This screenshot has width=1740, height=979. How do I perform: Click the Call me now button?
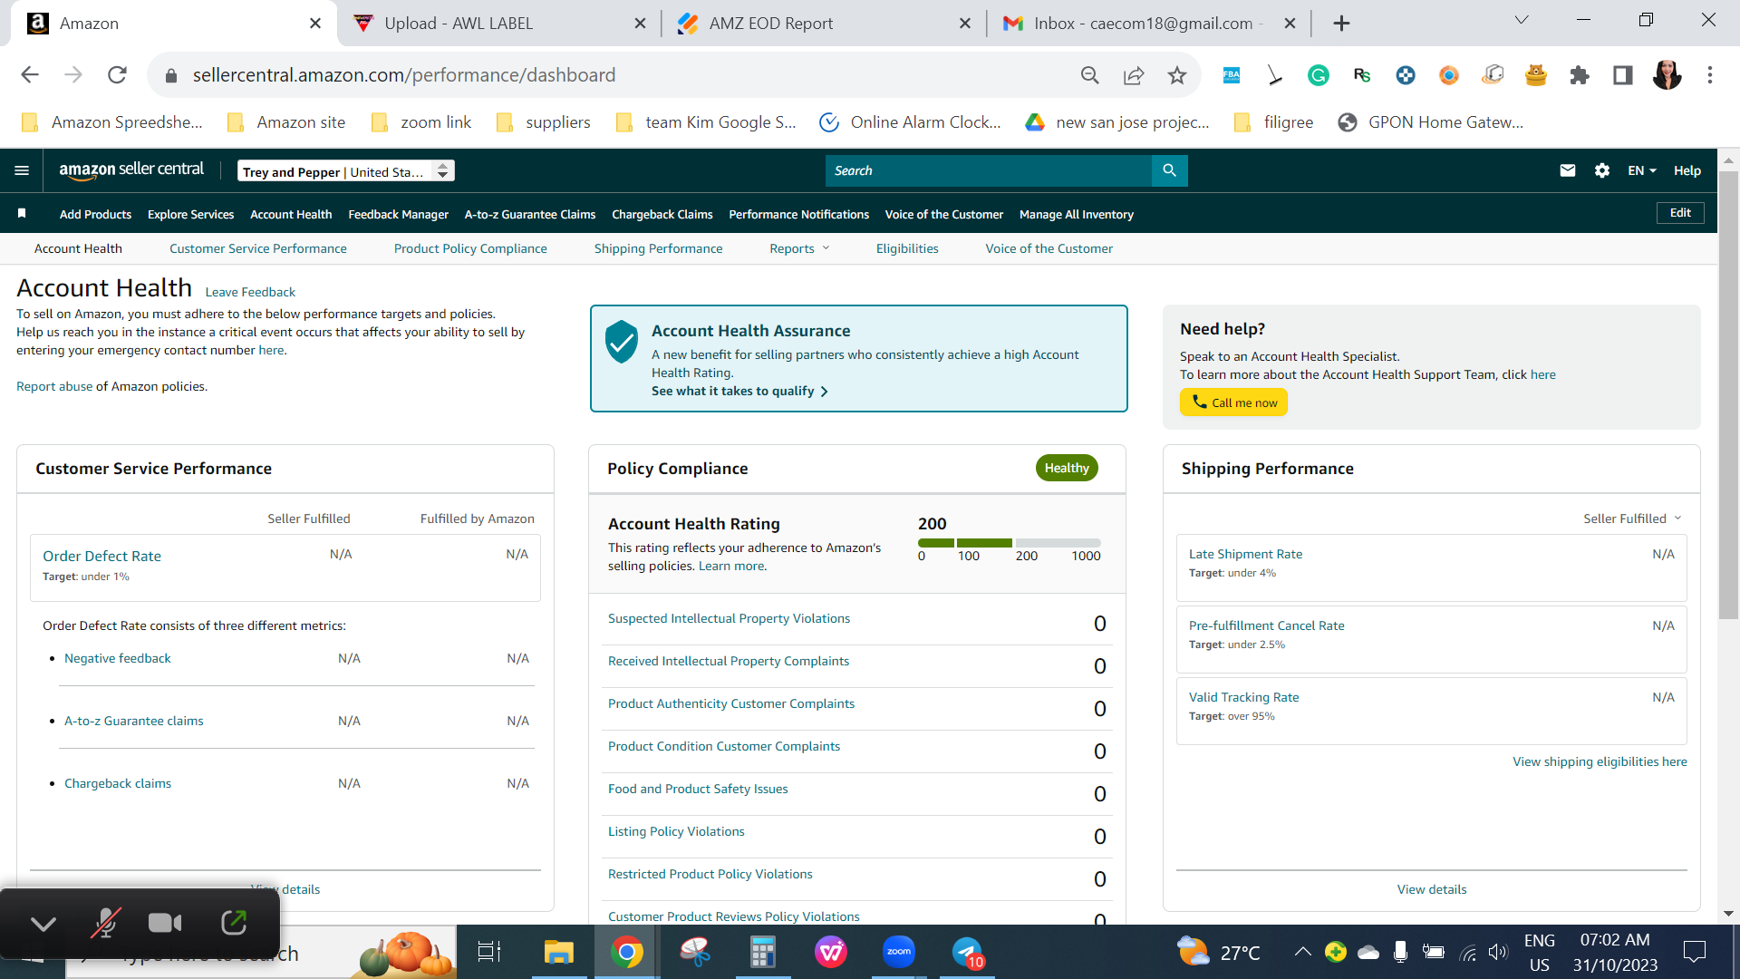[1233, 402]
